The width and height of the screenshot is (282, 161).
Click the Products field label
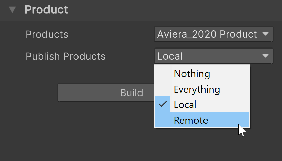pyautogui.click(x=47, y=34)
